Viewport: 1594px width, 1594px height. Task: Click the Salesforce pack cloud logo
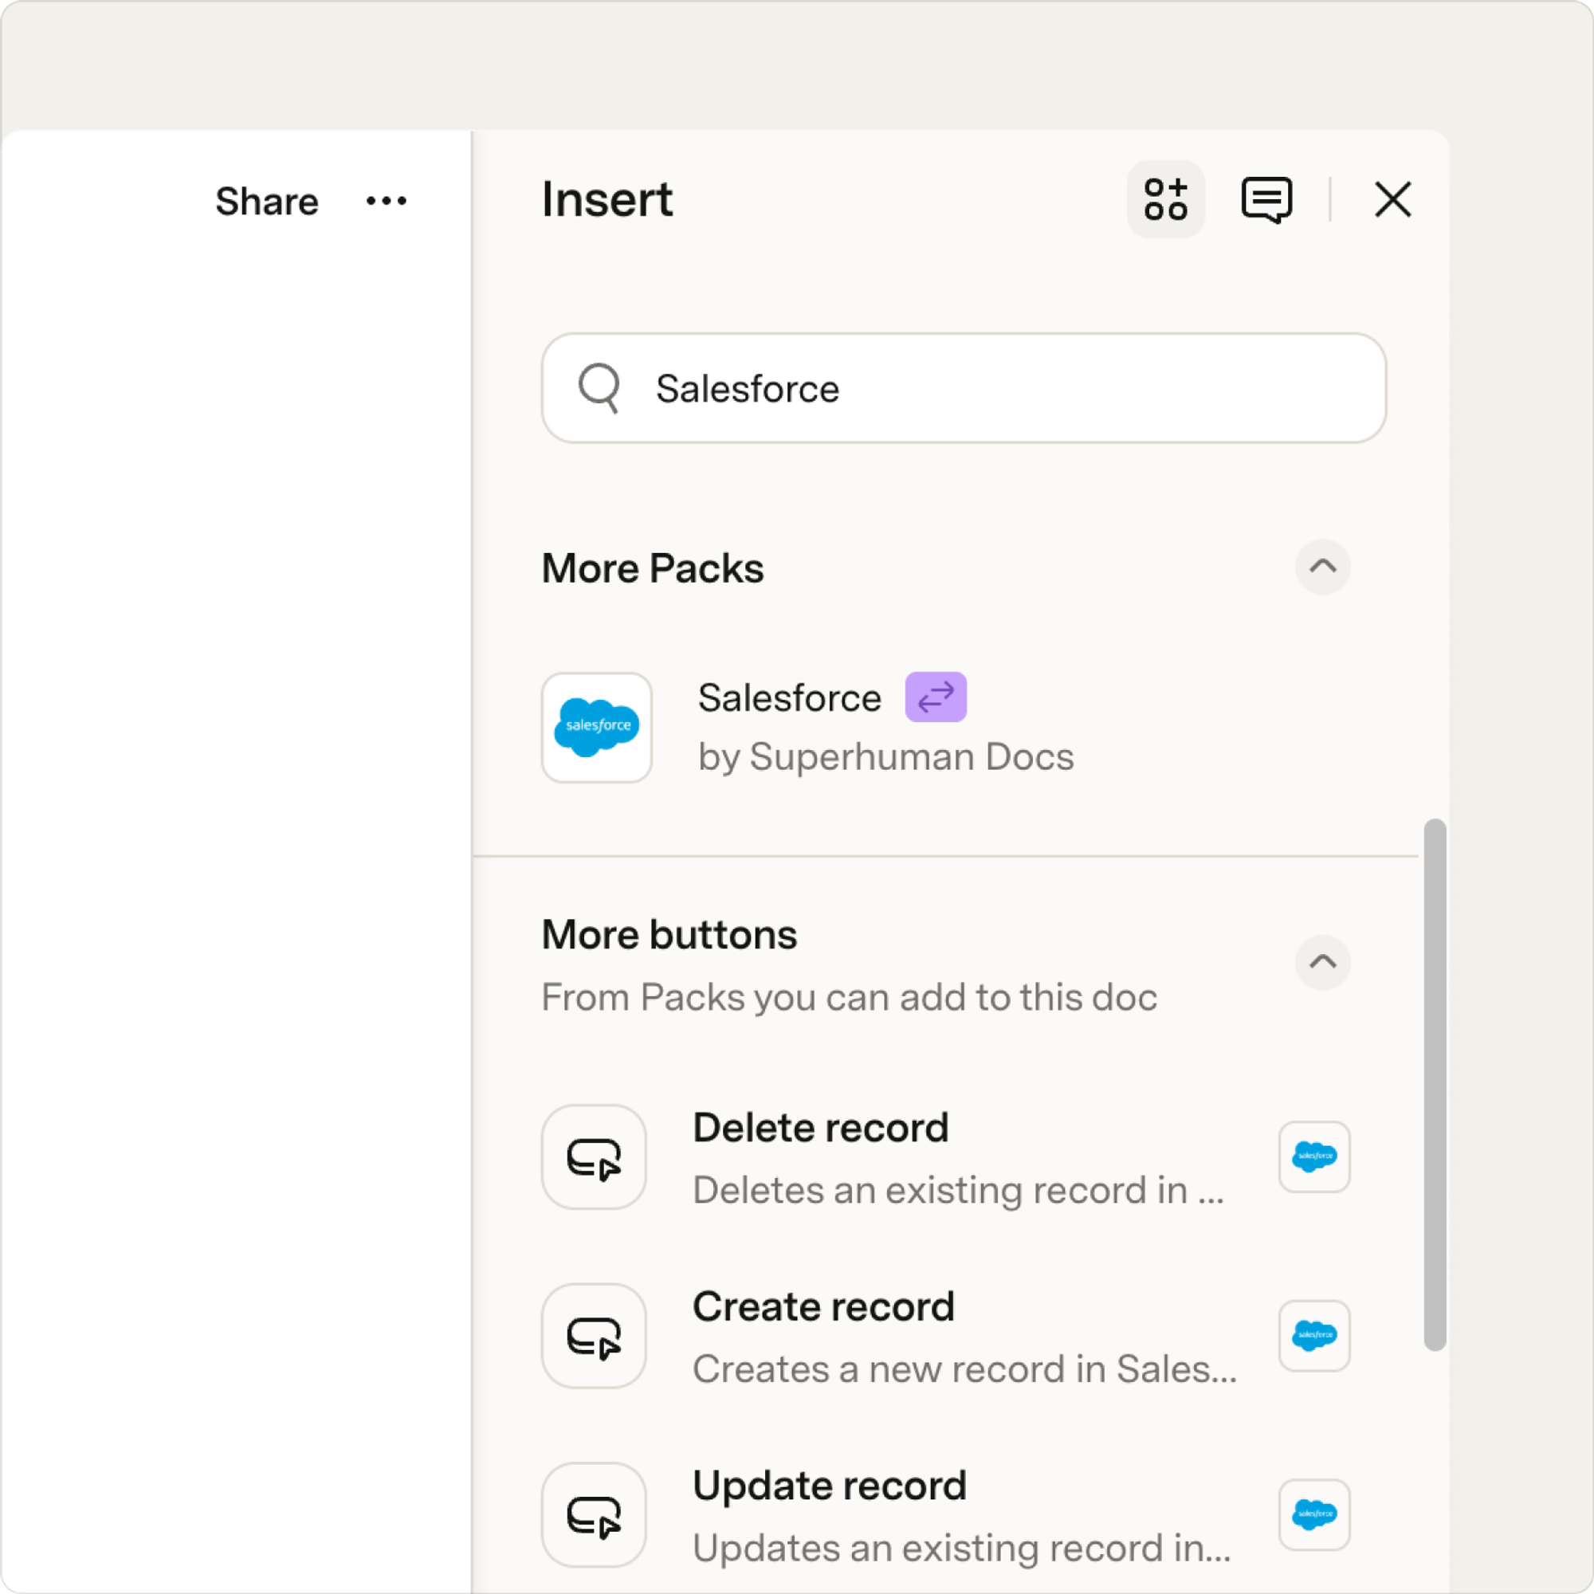click(x=596, y=727)
